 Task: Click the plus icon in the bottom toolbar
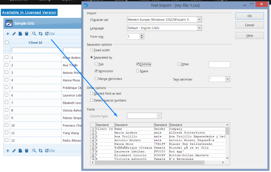(8, 151)
